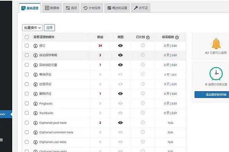This screenshot has width=229, height=152.
Task: Edit keep-last days for 自动保存草稿
Action: [x=174, y=55]
